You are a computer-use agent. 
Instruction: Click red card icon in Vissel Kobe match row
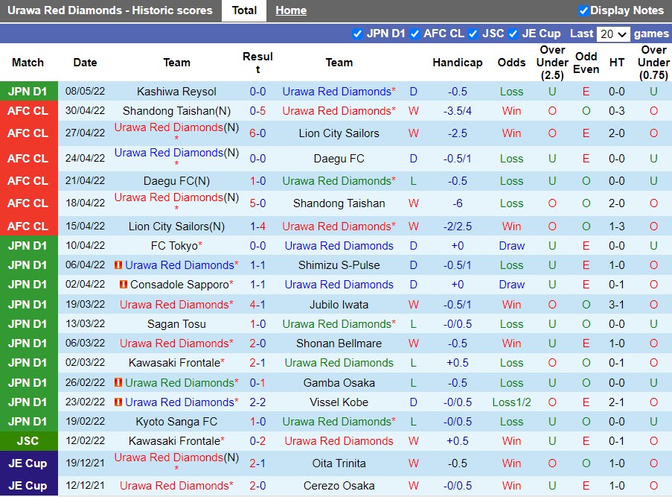coord(118,402)
